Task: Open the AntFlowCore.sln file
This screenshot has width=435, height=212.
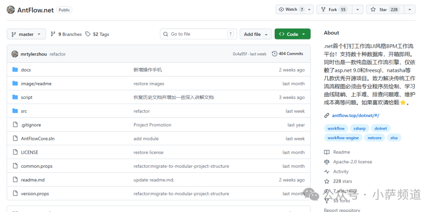Action: click(38, 138)
